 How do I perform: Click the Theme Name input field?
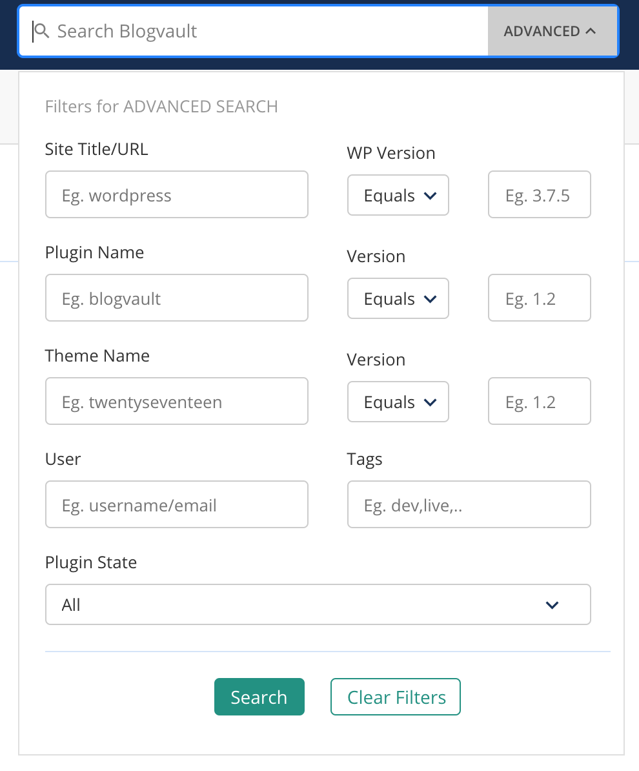pyautogui.click(x=176, y=401)
